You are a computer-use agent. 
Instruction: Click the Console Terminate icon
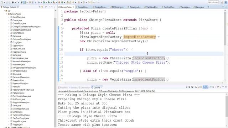coord(187,87)
